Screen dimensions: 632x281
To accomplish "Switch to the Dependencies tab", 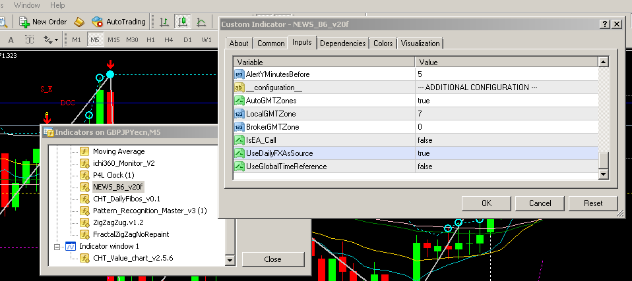I will pos(343,43).
